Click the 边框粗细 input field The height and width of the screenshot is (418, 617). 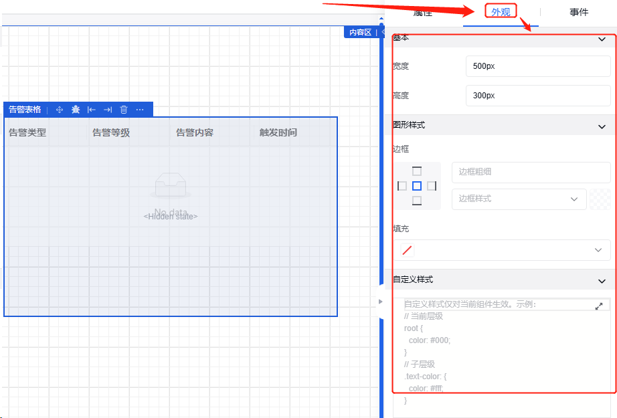point(531,173)
